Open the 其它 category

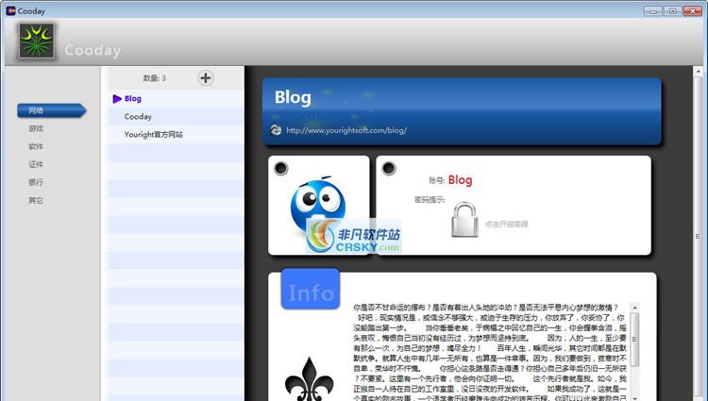(36, 200)
